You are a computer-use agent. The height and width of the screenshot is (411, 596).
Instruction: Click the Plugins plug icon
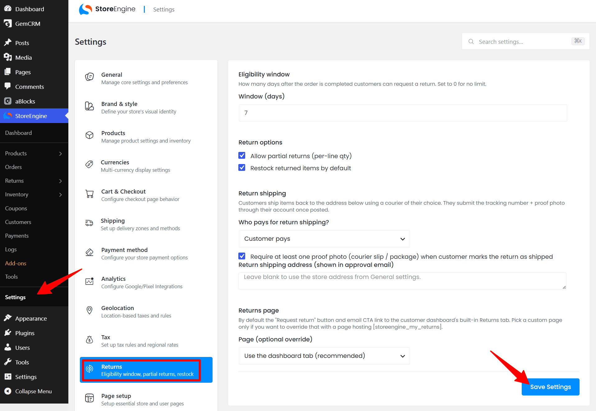(x=8, y=333)
